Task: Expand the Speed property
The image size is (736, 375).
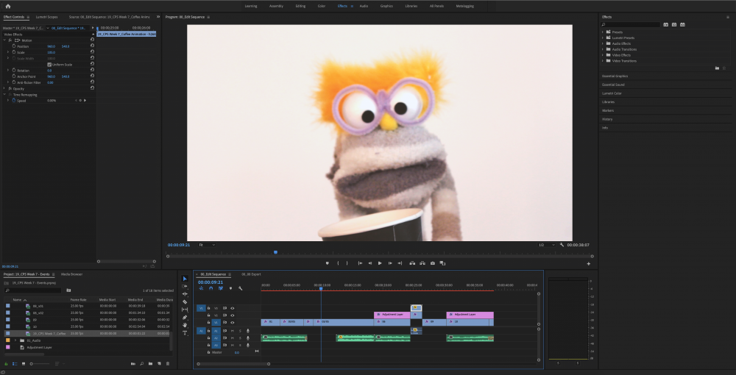Action: click(x=8, y=100)
